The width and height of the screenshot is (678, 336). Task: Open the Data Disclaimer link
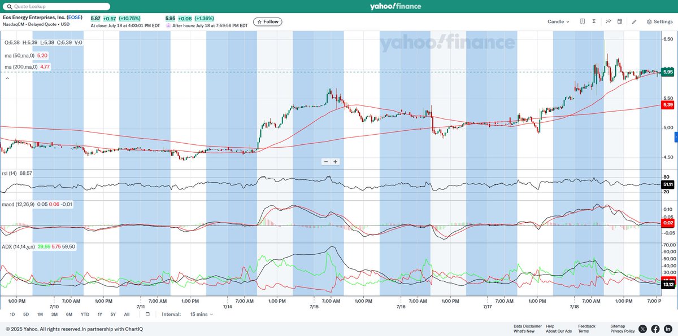pyautogui.click(x=528, y=326)
